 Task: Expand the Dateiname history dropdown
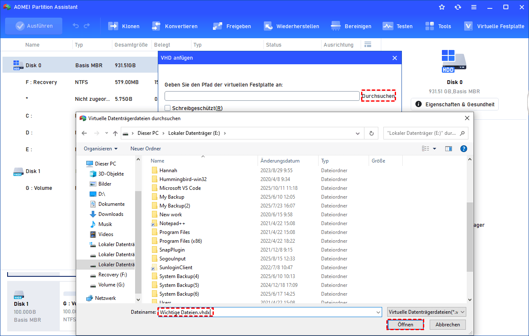[378, 312]
